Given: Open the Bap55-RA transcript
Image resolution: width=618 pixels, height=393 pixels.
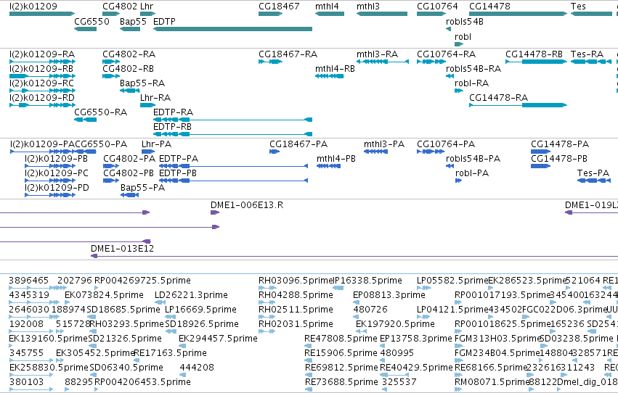Looking at the screenshot, I should point(142,83).
